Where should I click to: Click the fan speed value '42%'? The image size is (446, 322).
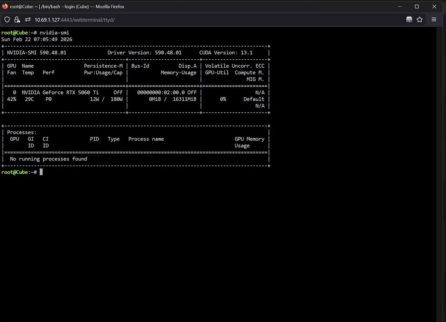12,99
